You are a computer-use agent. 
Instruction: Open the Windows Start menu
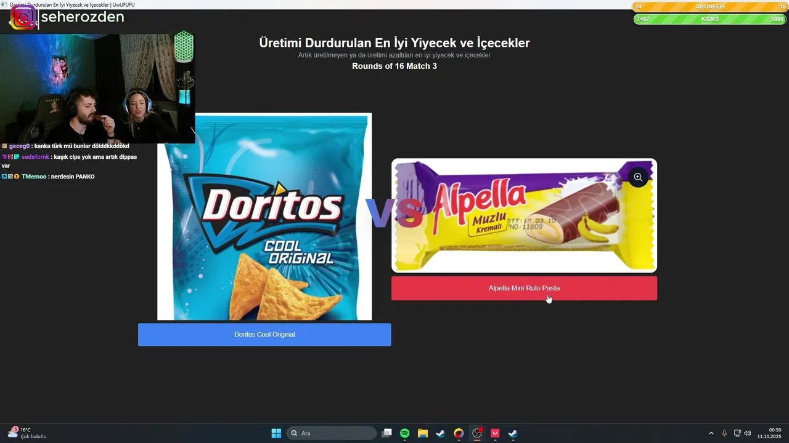276,433
